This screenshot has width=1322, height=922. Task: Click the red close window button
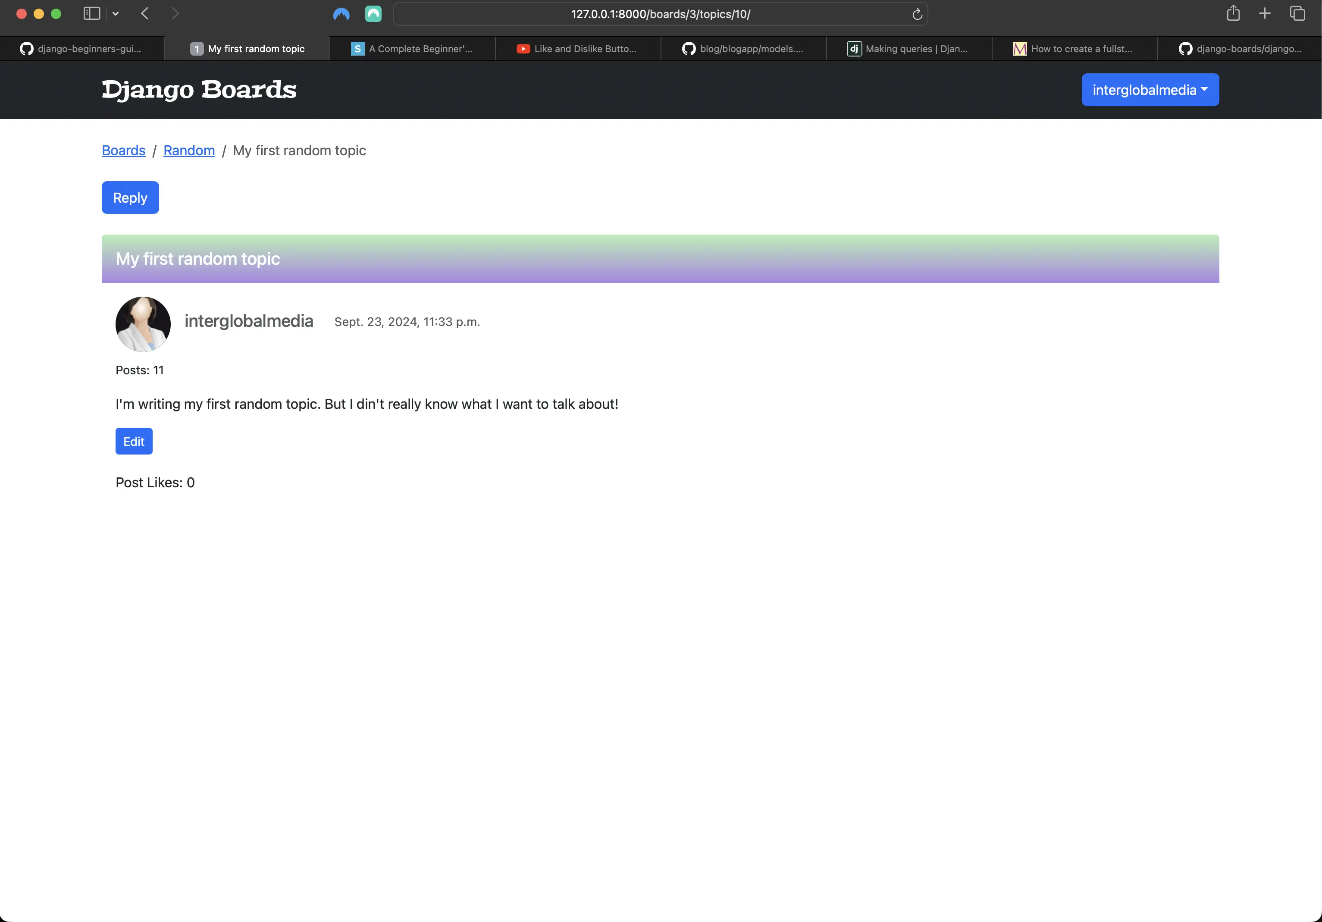21,14
